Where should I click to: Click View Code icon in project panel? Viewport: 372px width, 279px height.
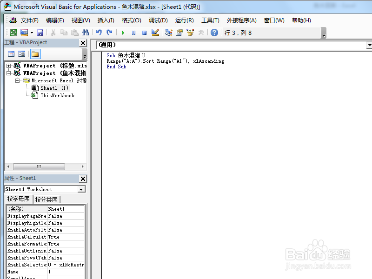pyautogui.click(x=11, y=54)
